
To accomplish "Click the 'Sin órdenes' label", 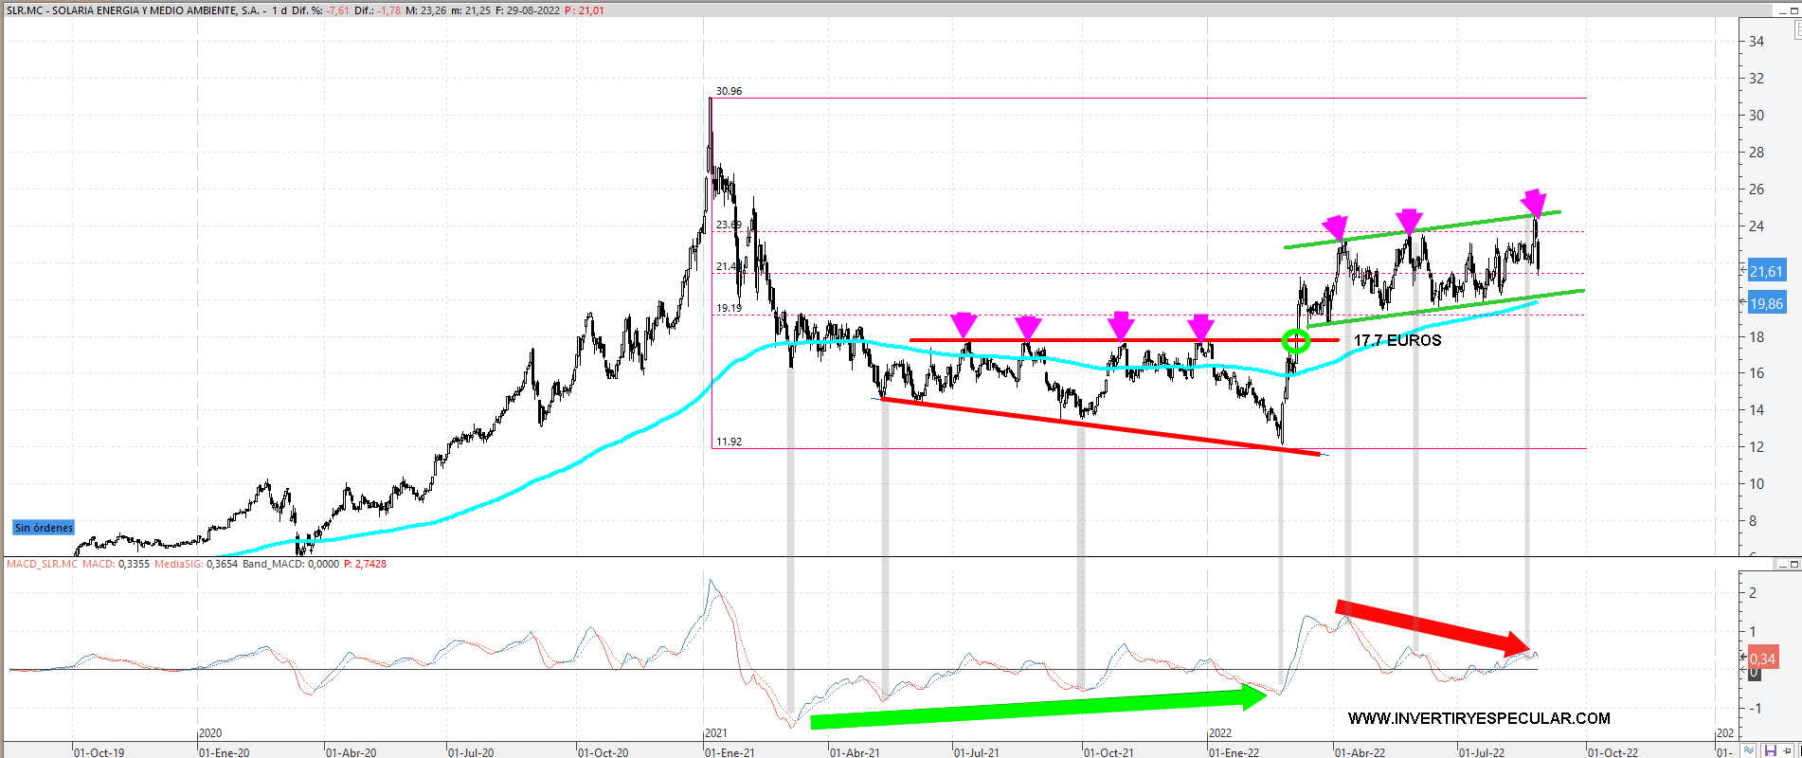I will pos(44,528).
